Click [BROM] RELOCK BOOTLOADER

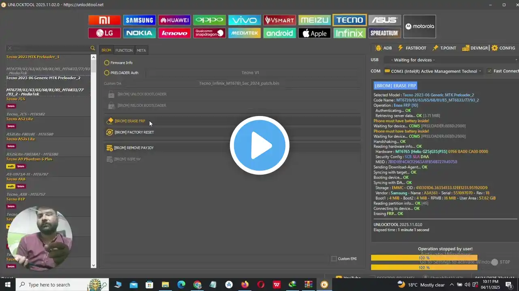(232, 105)
